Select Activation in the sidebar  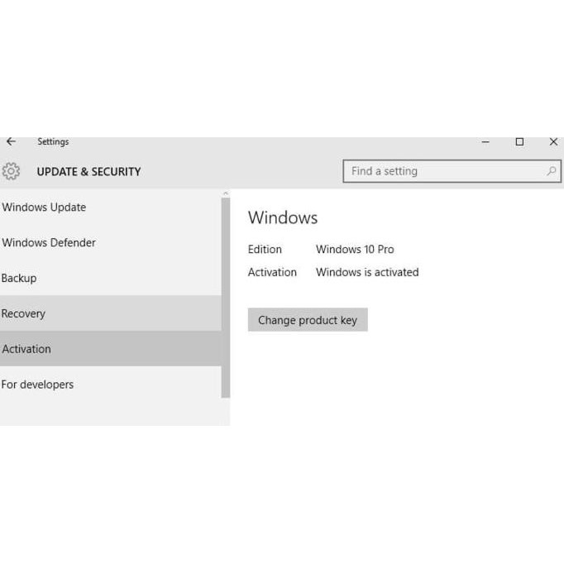pos(111,349)
